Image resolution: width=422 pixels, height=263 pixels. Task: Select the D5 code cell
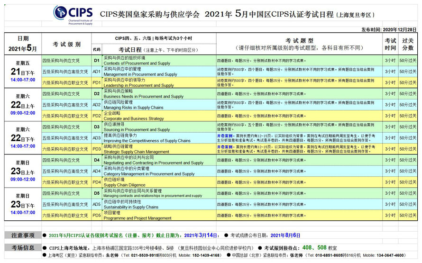[x=97, y=193]
